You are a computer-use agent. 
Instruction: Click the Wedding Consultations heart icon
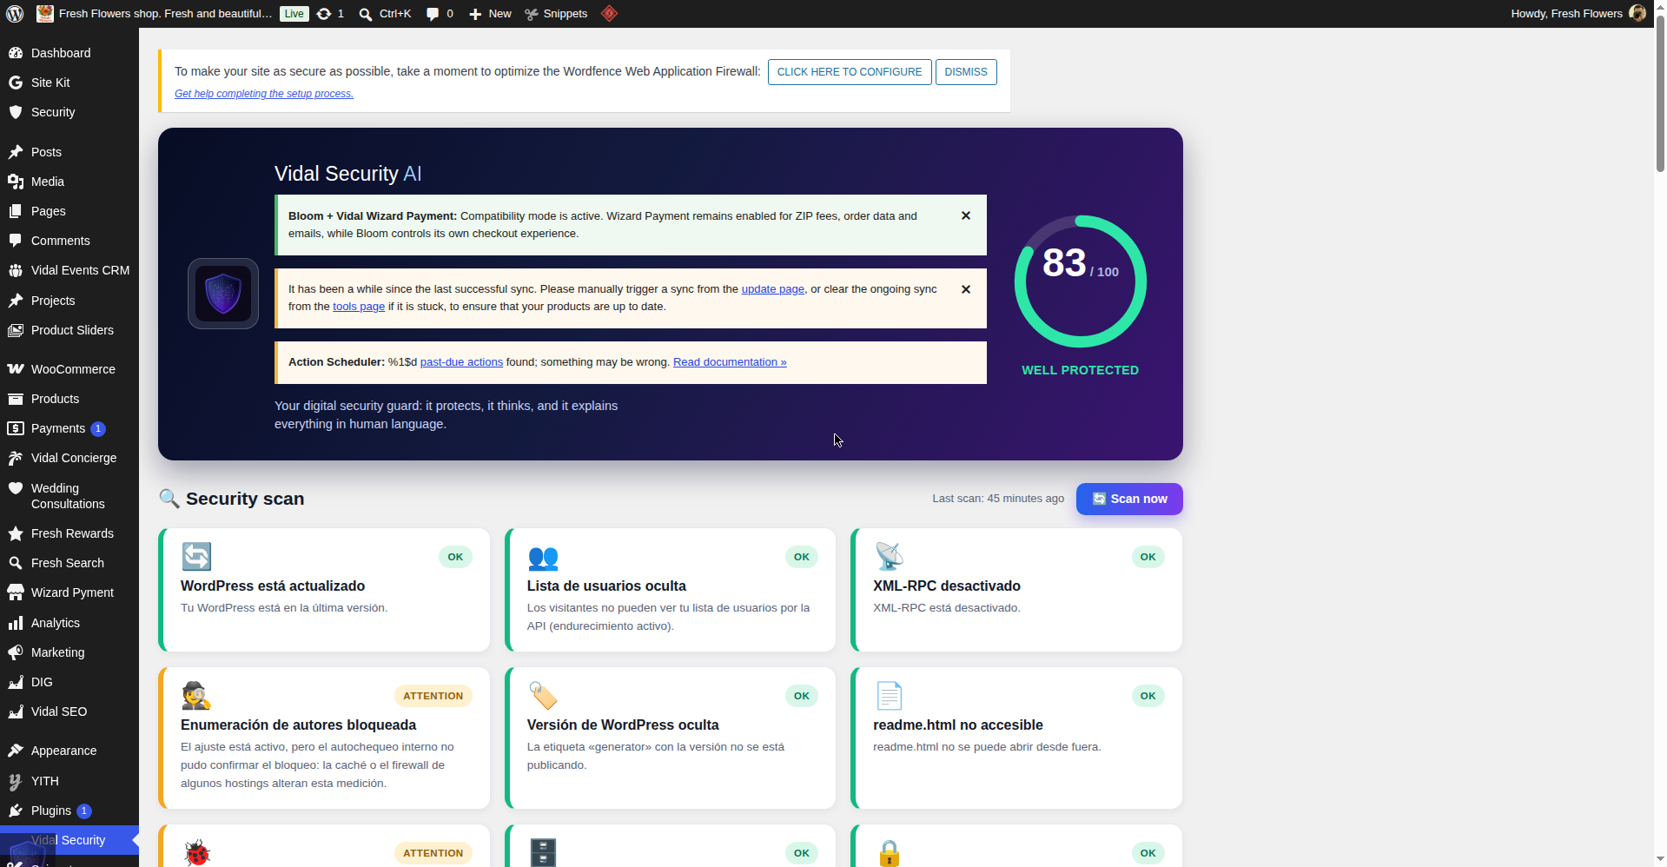[x=16, y=488]
